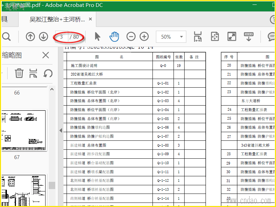
Task: Click the help question mark icon
Action: [273, 19]
